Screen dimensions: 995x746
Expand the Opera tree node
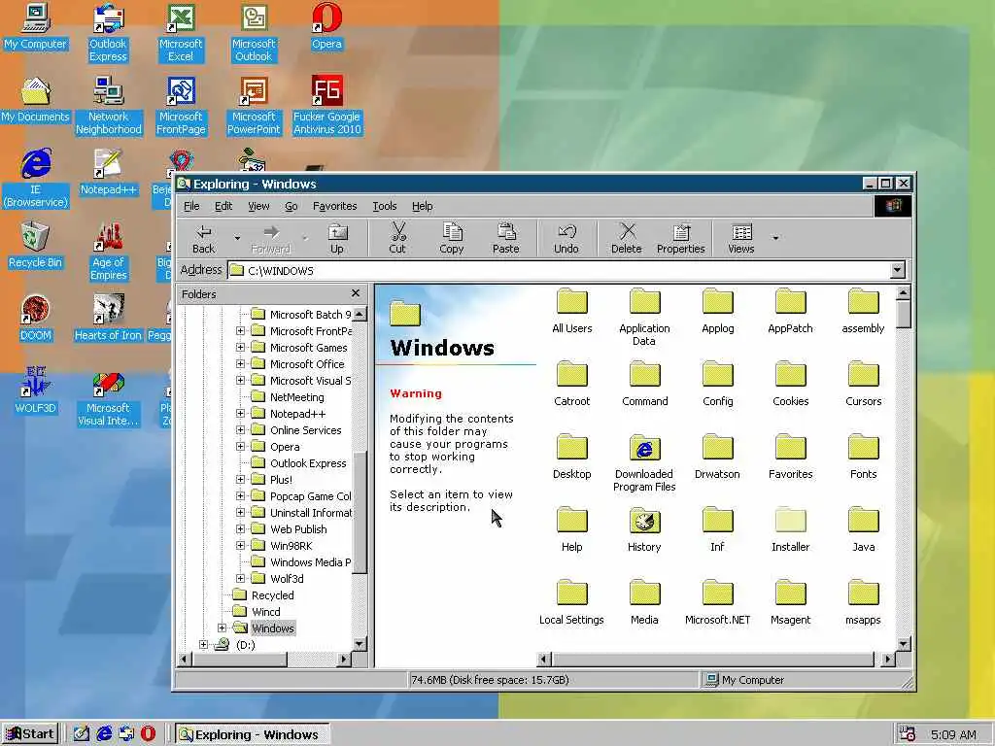click(241, 447)
